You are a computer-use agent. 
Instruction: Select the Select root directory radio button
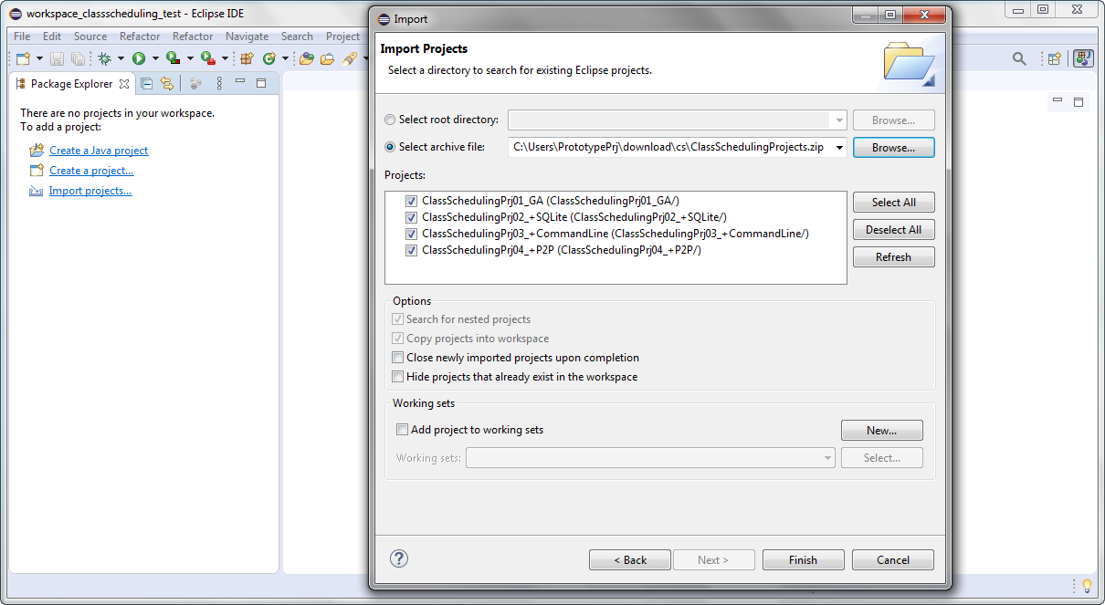pos(390,120)
